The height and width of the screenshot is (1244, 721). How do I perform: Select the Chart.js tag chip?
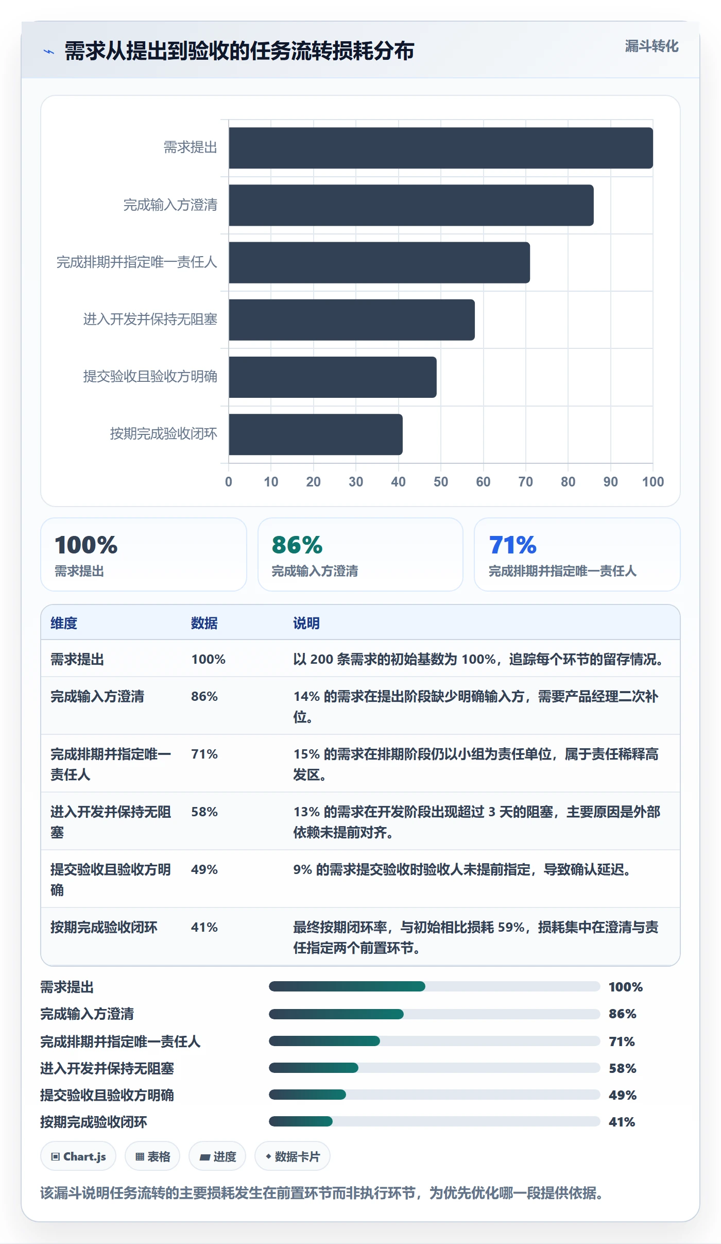coord(78,1156)
